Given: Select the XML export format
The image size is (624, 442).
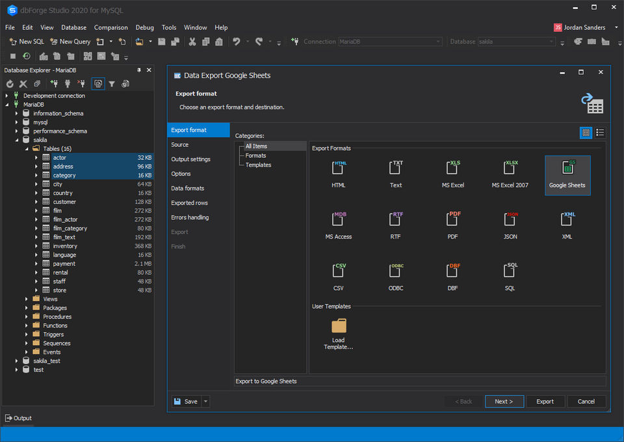Looking at the screenshot, I should [567, 220].
